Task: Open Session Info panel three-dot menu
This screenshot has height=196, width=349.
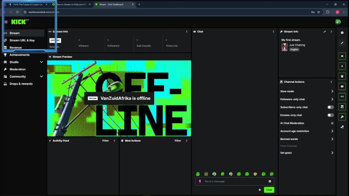Action: pyautogui.click(x=187, y=32)
